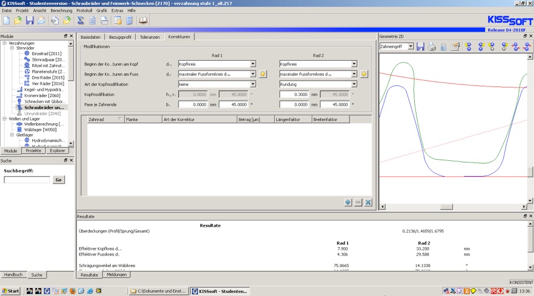534x296 pixels.
Task: Switch to the Explorer tab
Action: (57, 151)
